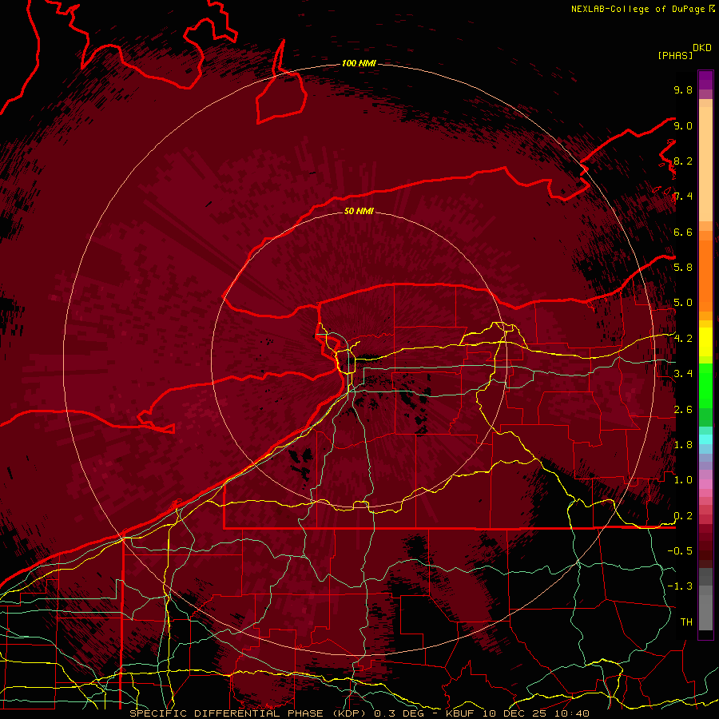Click the 1.8 legend value
Viewport: 719px width, 719px height.
tap(683, 445)
